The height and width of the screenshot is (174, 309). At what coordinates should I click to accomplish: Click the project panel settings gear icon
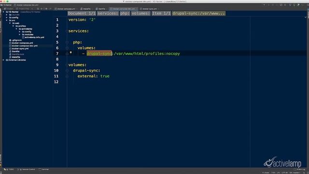[46, 9]
